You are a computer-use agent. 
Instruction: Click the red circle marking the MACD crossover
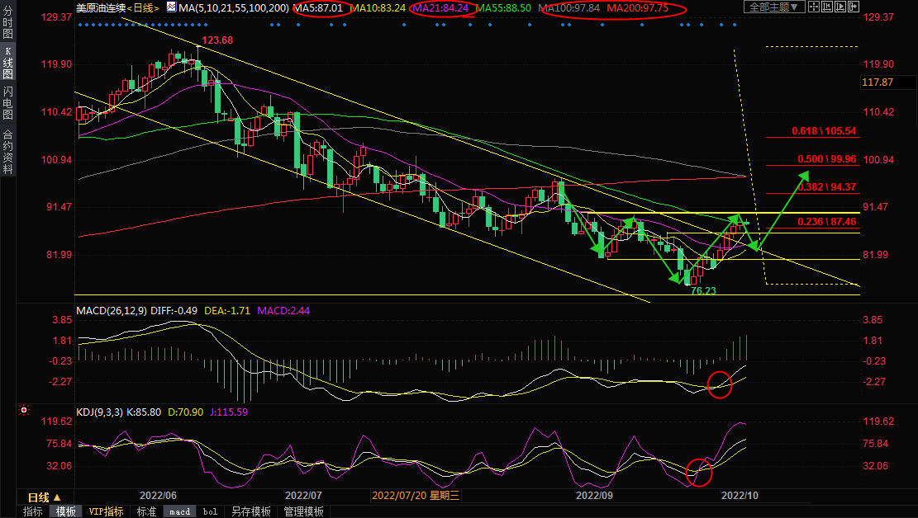click(x=720, y=384)
